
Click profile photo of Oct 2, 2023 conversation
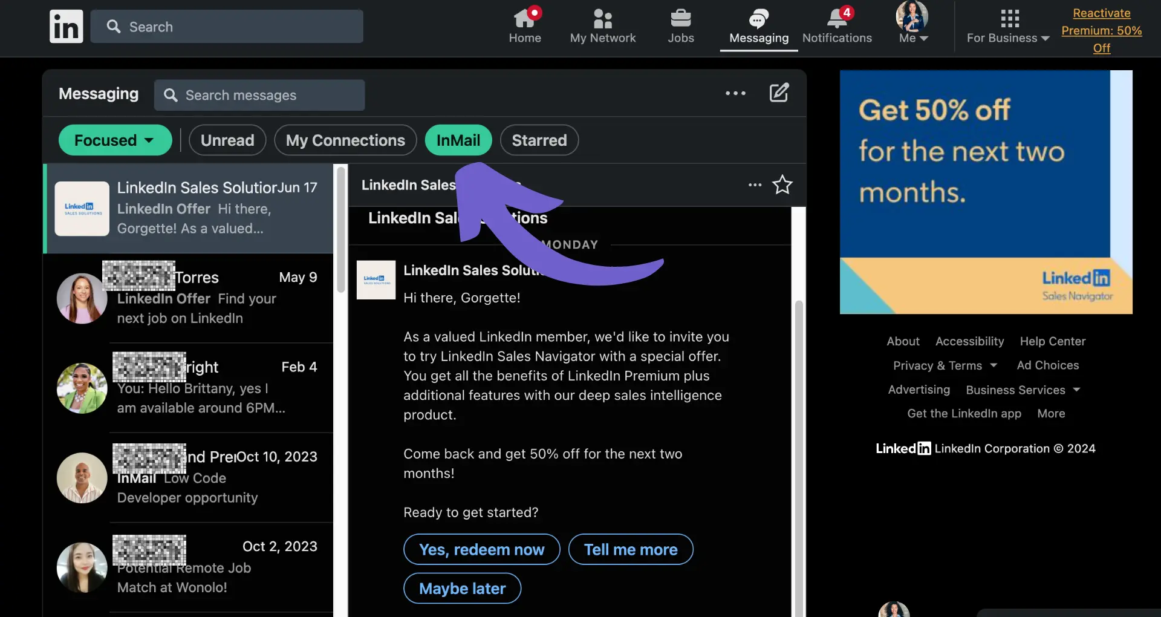(x=82, y=567)
